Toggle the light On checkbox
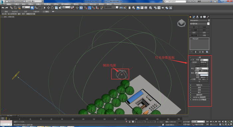233x127 pixels. tap(191, 60)
